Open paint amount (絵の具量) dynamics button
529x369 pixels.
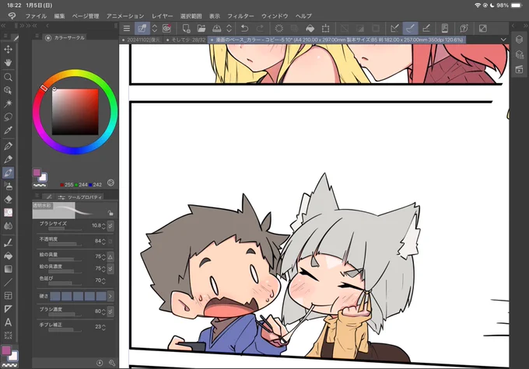(x=110, y=257)
